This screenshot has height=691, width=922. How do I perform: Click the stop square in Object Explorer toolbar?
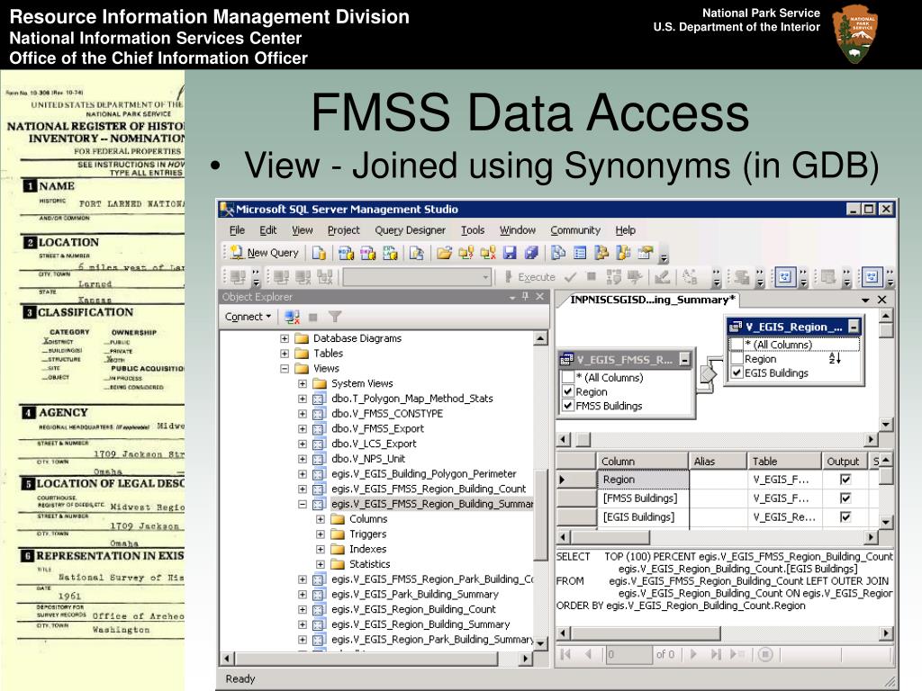point(312,318)
